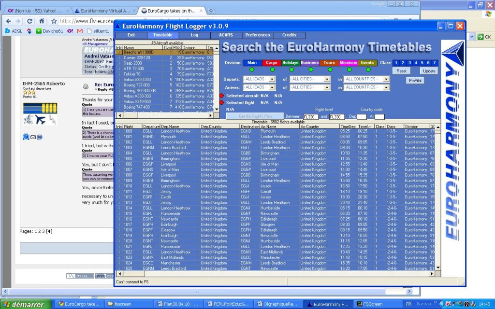Click info icon for Beechcraft 1900D row
Viewport: 495px width, 309px height.
[119, 52]
